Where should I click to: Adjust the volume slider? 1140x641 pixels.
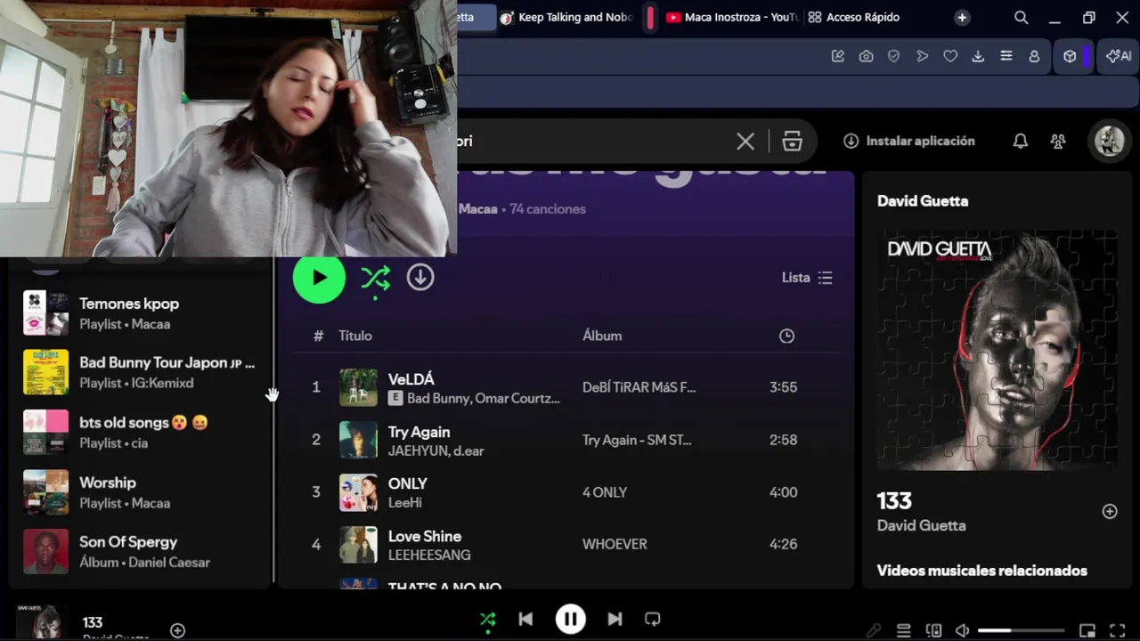(x=1021, y=630)
